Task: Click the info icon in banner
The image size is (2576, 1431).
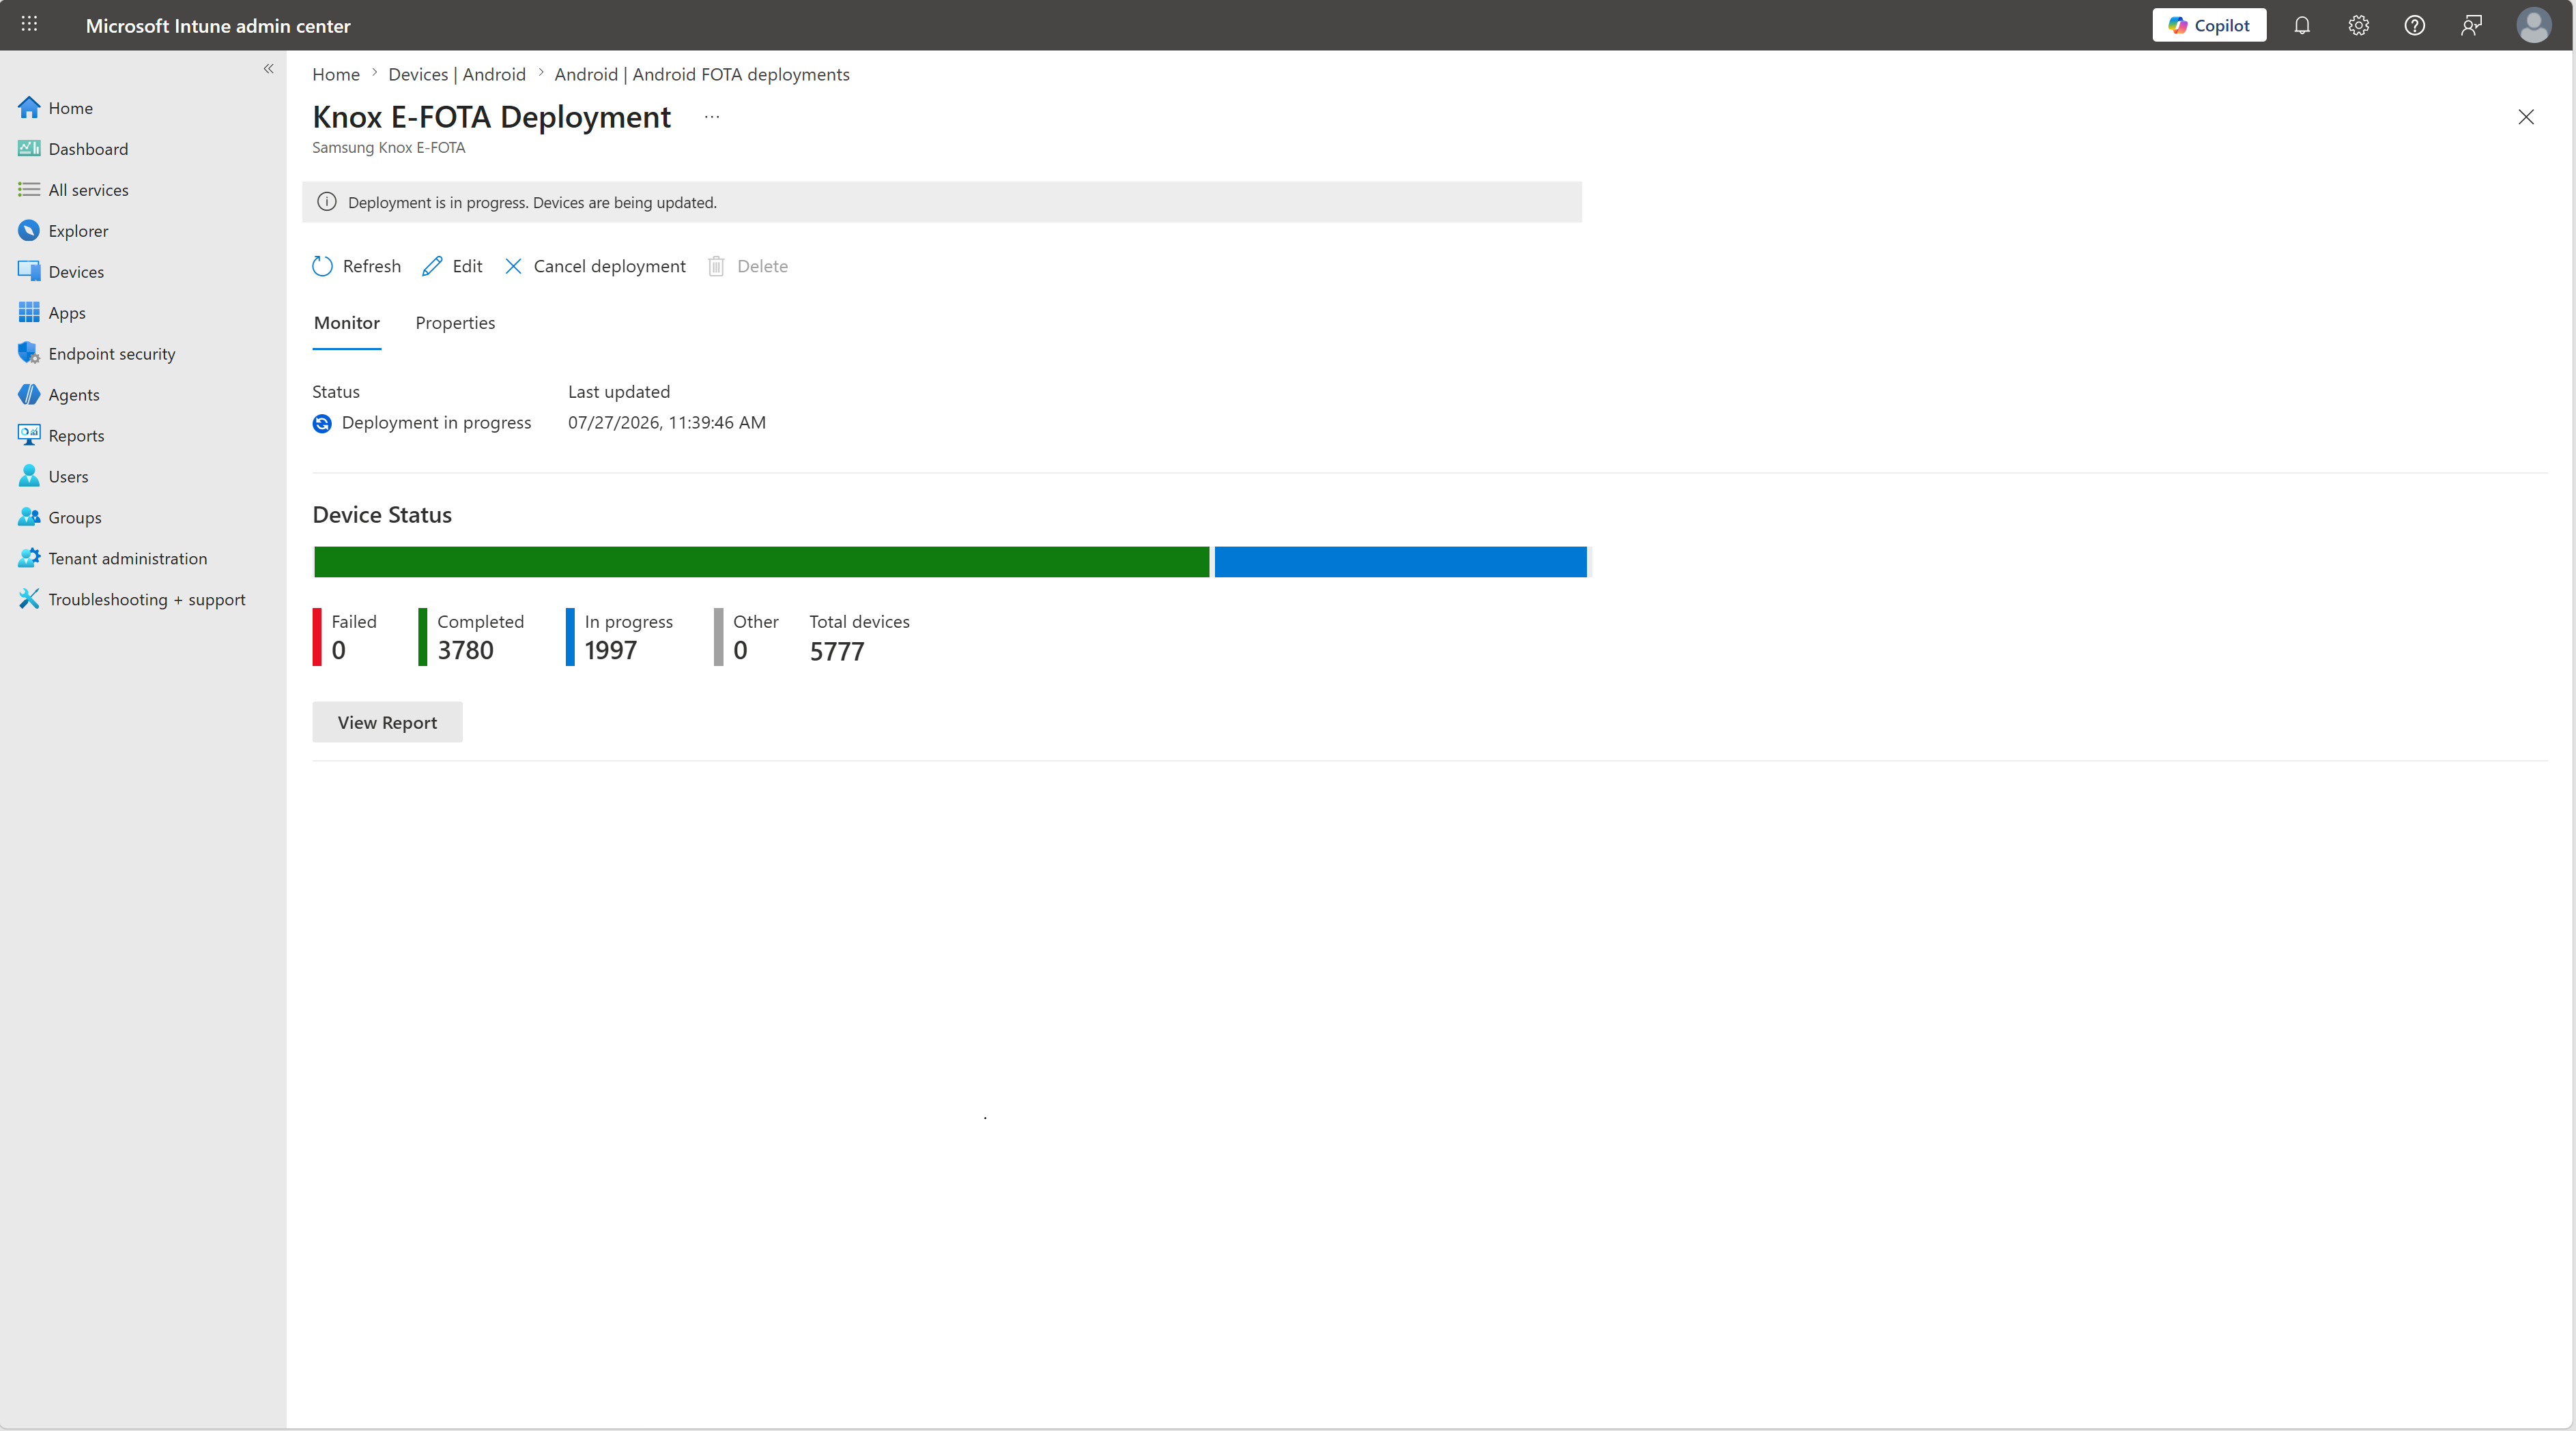Action: click(x=326, y=202)
